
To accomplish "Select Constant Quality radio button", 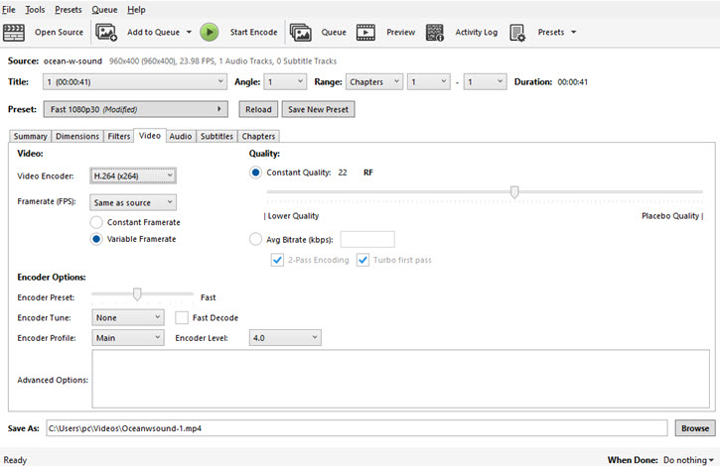I will coord(256,173).
